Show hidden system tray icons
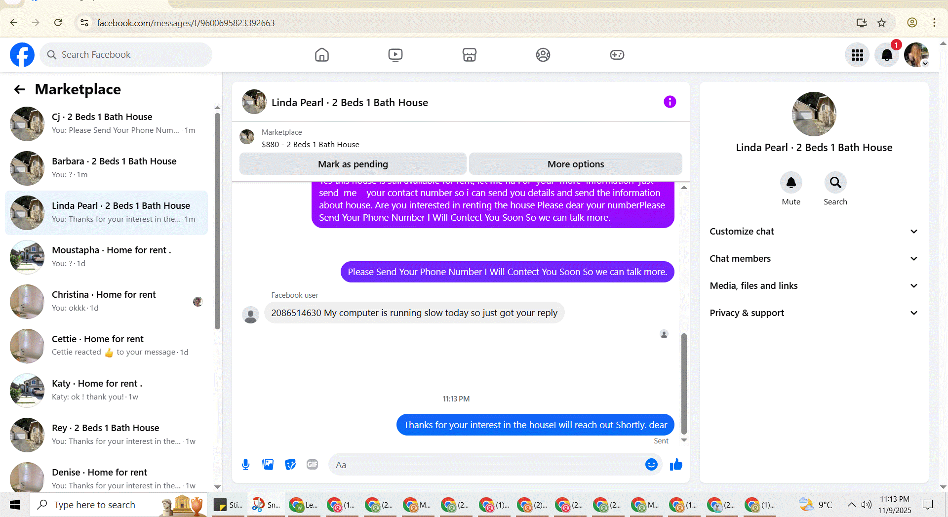This screenshot has height=517, width=948. coord(851,505)
